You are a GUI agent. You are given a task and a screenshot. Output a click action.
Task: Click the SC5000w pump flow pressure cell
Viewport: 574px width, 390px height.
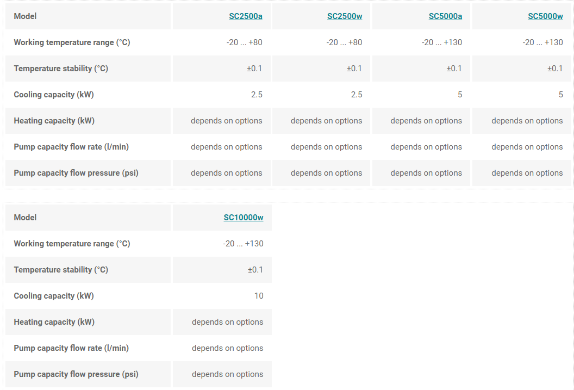[x=527, y=173]
